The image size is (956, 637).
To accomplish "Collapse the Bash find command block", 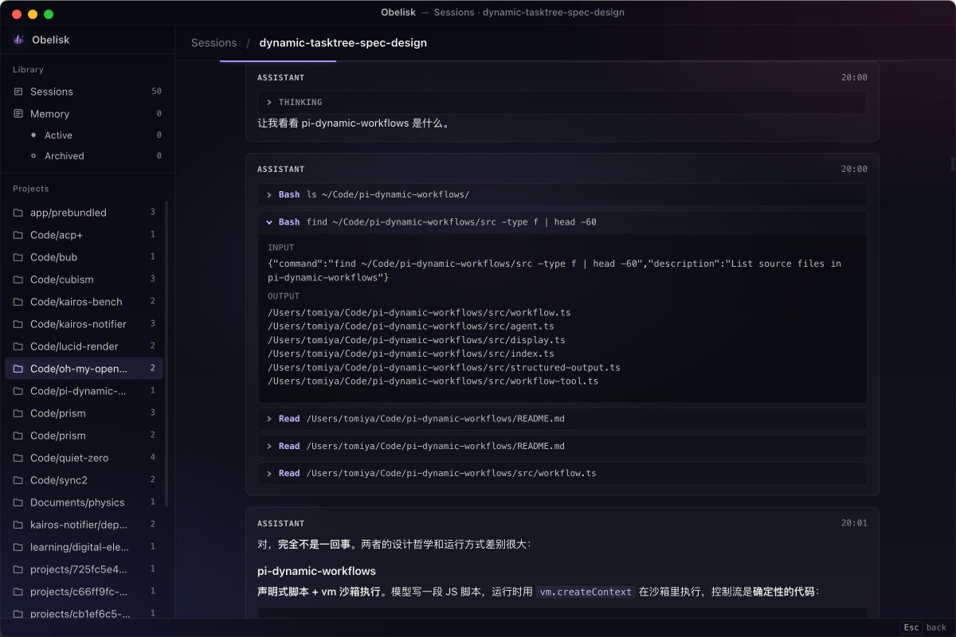I will point(562,222).
